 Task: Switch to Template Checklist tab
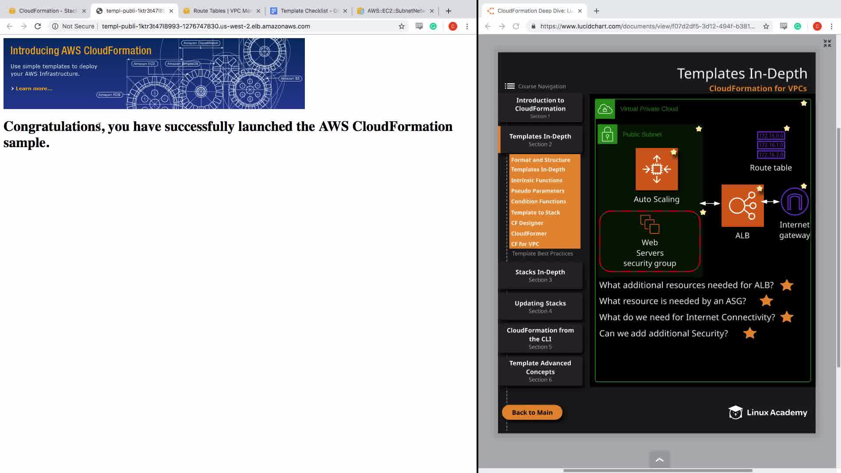309,11
